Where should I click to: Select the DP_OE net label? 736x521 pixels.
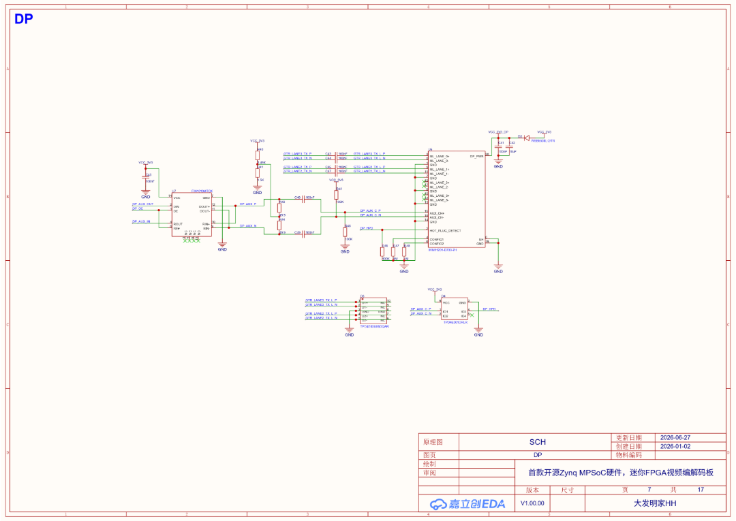pos(138,208)
